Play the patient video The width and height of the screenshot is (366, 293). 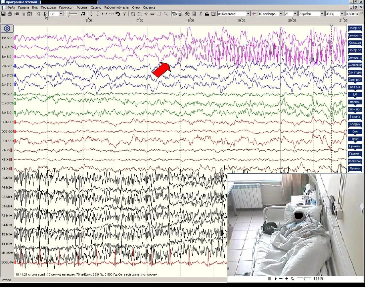(275, 279)
